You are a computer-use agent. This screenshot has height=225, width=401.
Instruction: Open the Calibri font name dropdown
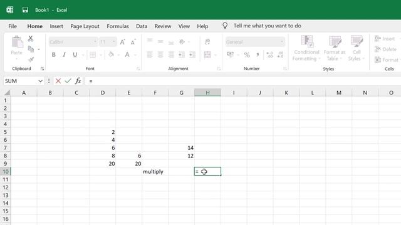click(95, 42)
